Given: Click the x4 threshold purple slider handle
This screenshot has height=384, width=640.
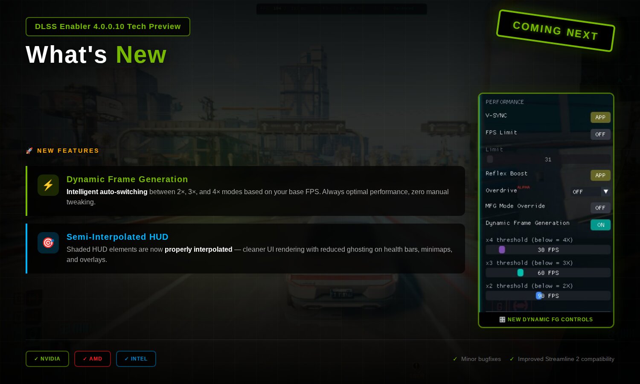Looking at the screenshot, I should (x=502, y=250).
